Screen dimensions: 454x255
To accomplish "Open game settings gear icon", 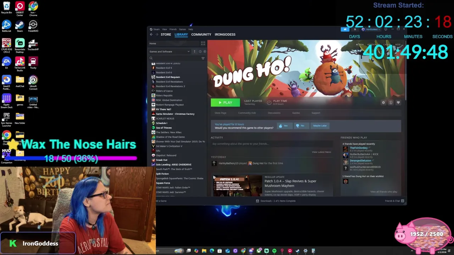I will point(383,102).
